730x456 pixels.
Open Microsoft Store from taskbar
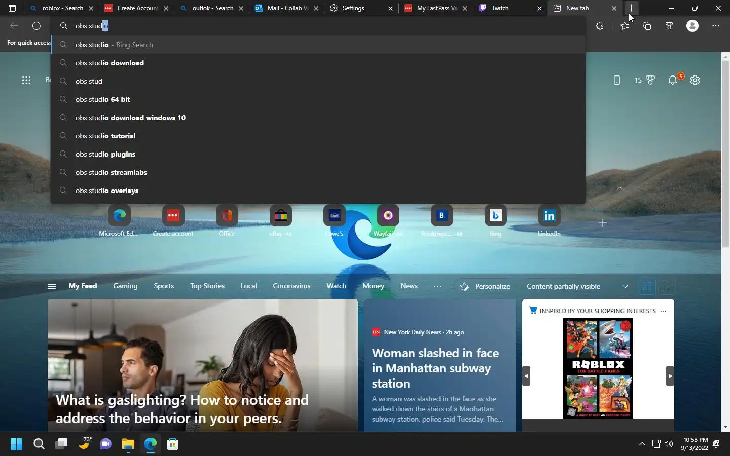[172, 444]
